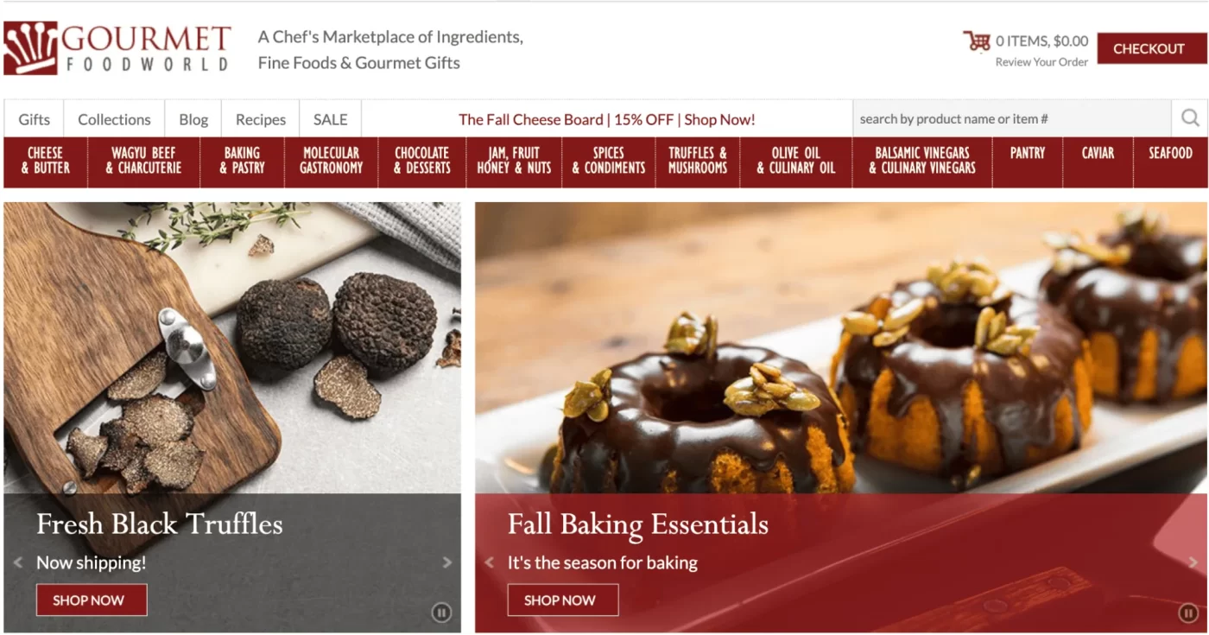
Task: Go to previous slide on baking banner
Action: (489, 562)
